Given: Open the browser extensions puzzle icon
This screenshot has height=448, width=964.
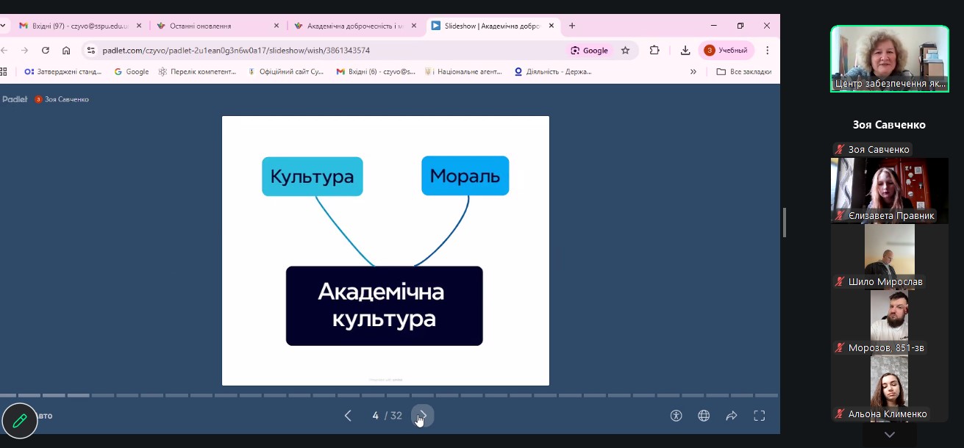Looking at the screenshot, I should pos(654,51).
